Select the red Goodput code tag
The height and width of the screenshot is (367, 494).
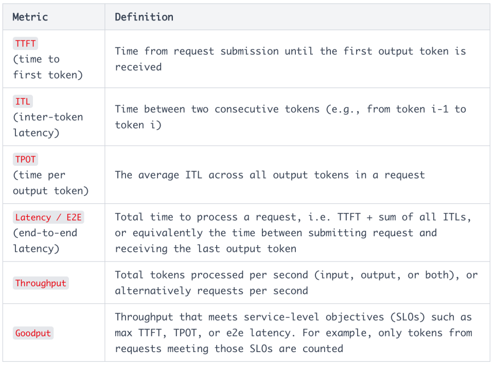point(33,333)
